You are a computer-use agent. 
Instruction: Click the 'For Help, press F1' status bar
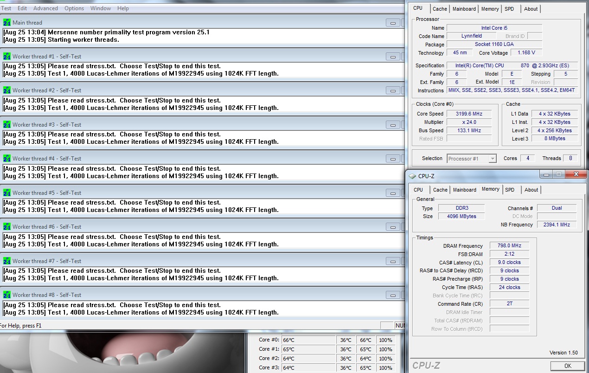tap(21, 326)
